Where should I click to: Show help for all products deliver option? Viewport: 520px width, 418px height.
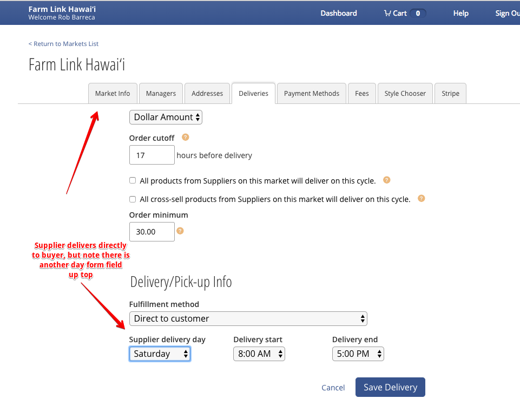click(387, 180)
